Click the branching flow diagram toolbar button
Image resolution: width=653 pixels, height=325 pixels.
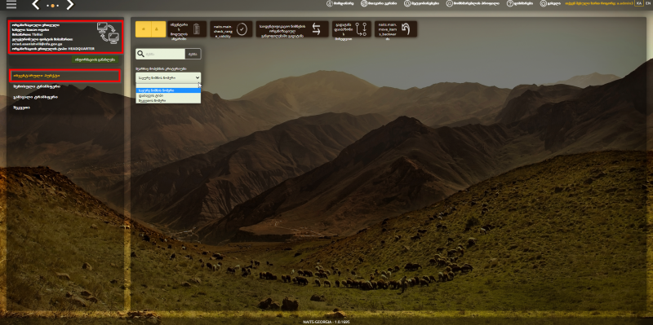pos(352,29)
